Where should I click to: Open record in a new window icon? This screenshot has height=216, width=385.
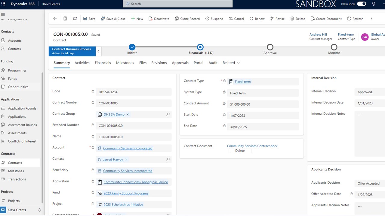click(x=75, y=19)
